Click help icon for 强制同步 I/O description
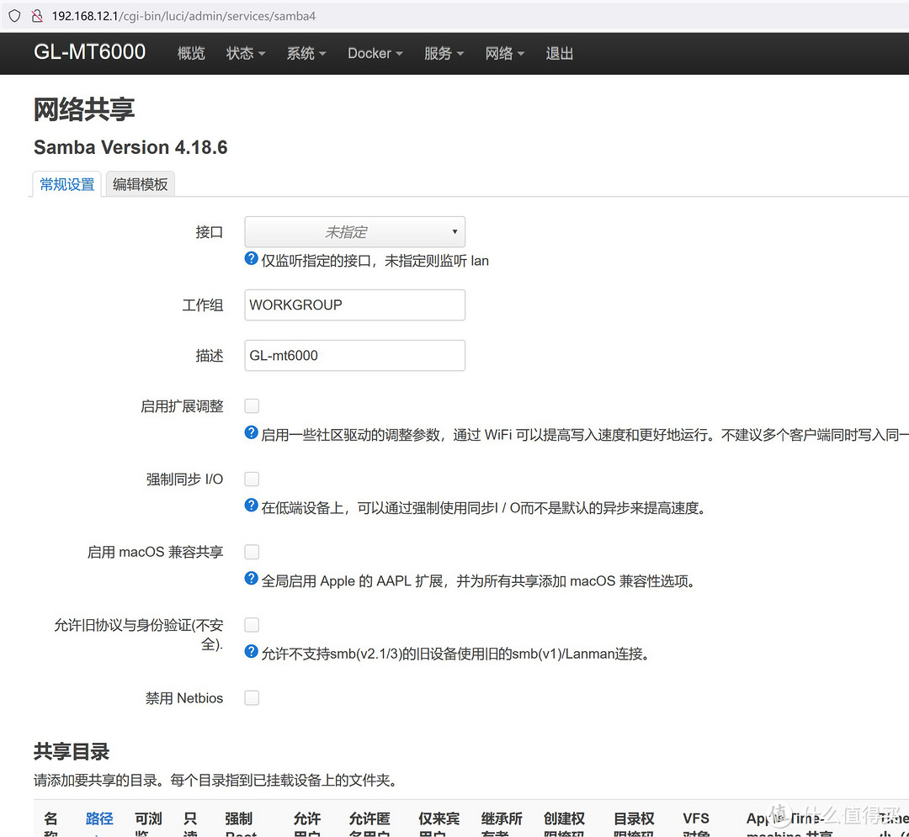Screen dimensions: 909x837 [x=251, y=505]
